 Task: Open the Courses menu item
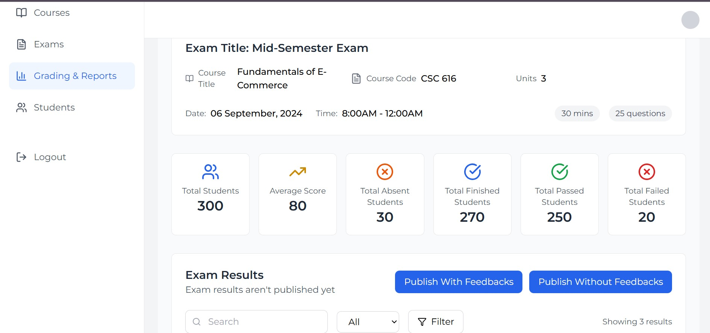[51, 13]
